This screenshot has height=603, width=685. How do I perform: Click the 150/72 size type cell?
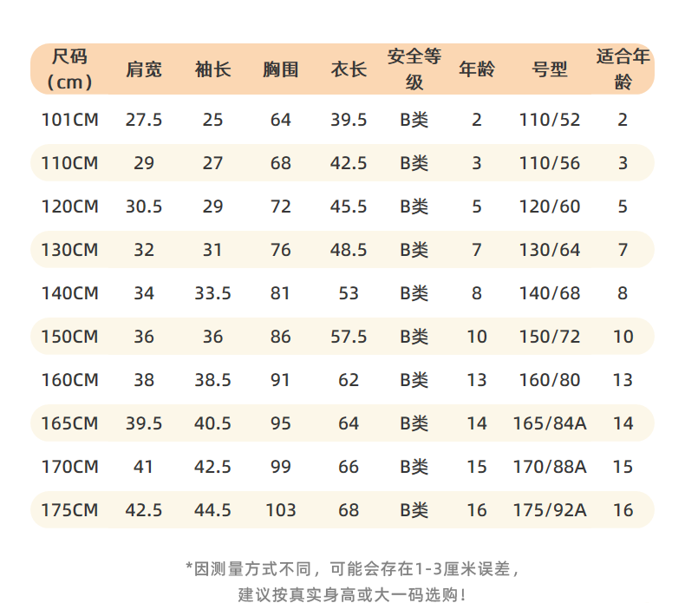[550, 337]
